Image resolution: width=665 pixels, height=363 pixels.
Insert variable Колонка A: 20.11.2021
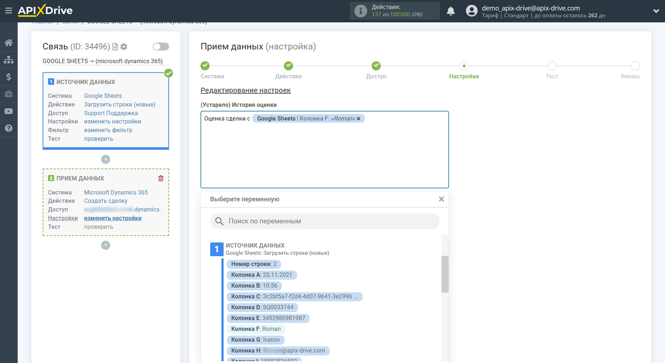pos(262,275)
